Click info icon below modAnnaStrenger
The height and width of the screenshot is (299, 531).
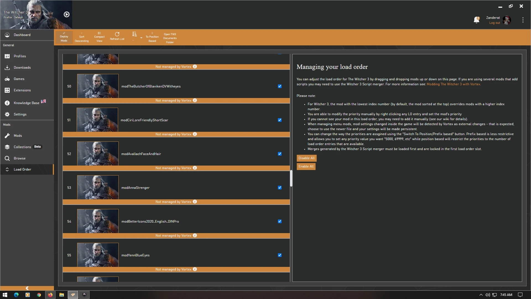point(195,202)
